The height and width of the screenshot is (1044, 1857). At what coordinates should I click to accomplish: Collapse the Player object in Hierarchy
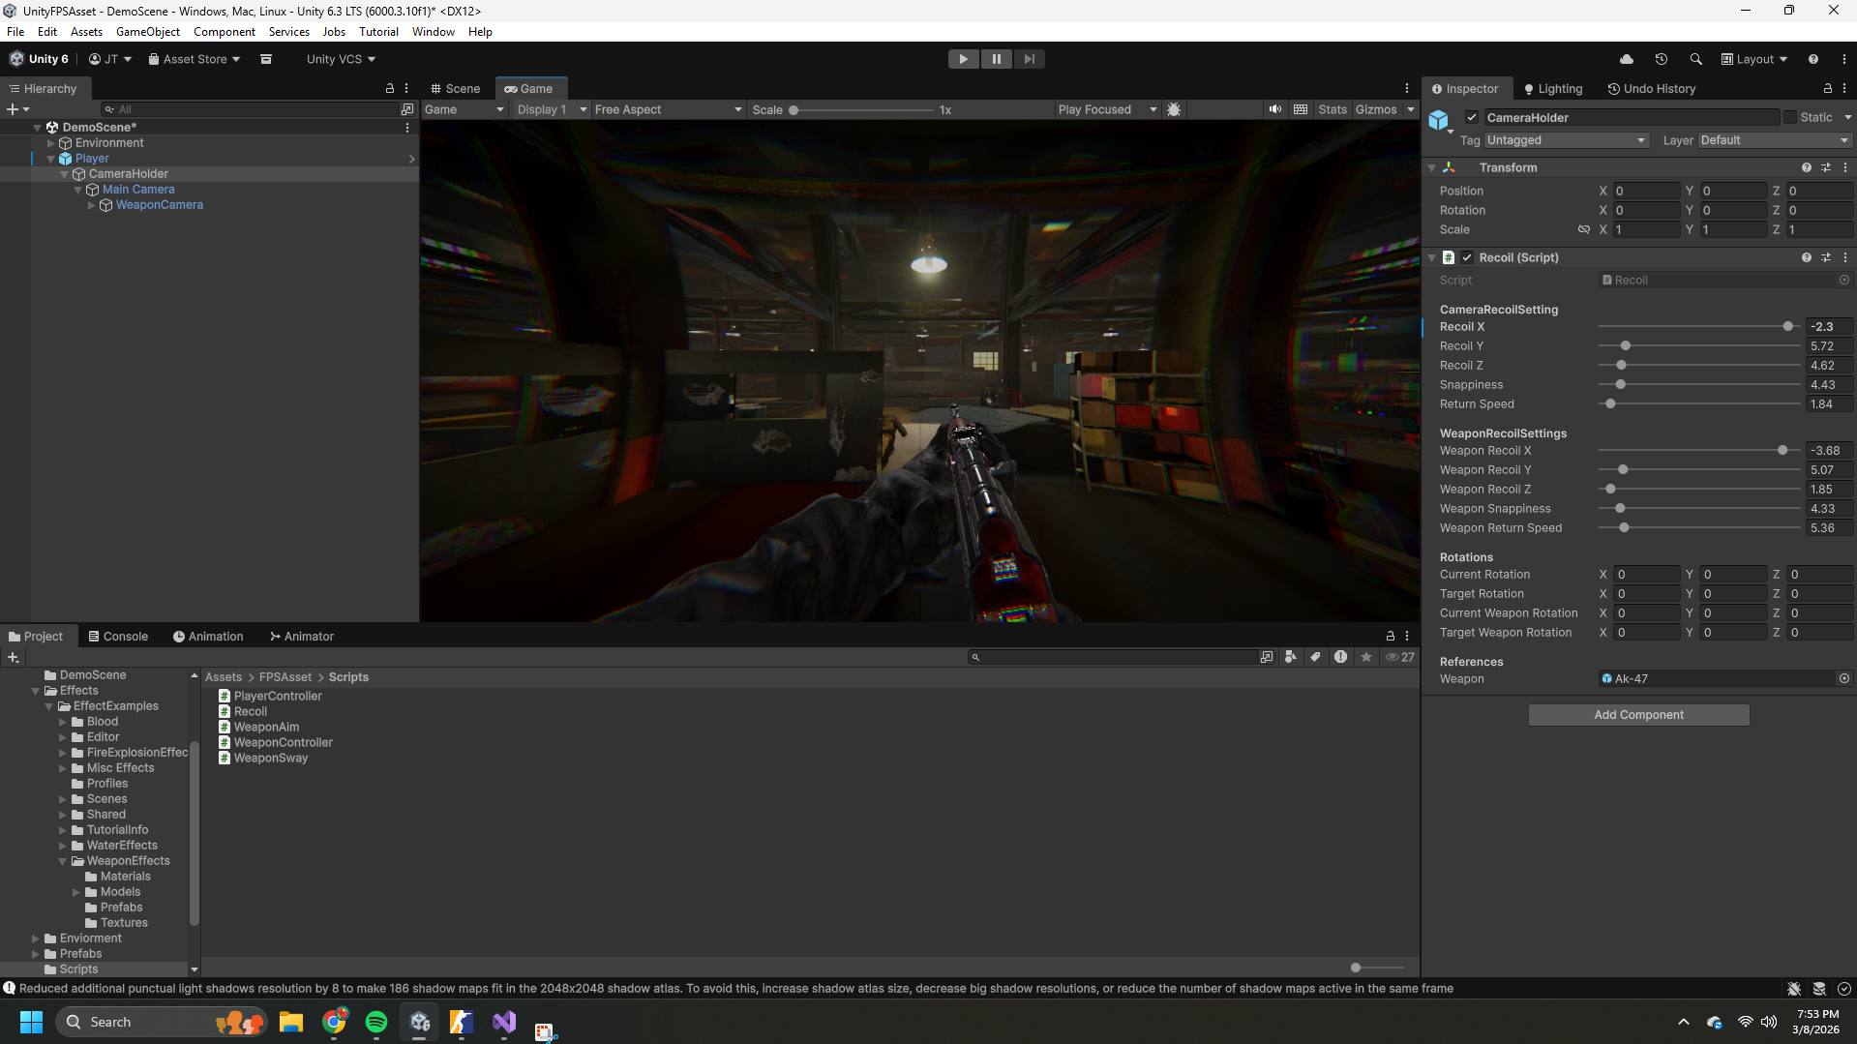click(x=51, y=159)
